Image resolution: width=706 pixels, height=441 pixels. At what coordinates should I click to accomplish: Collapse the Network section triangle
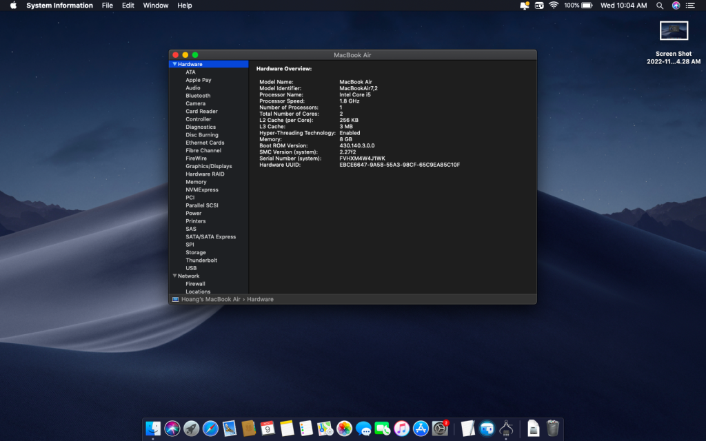coord(174,276)
